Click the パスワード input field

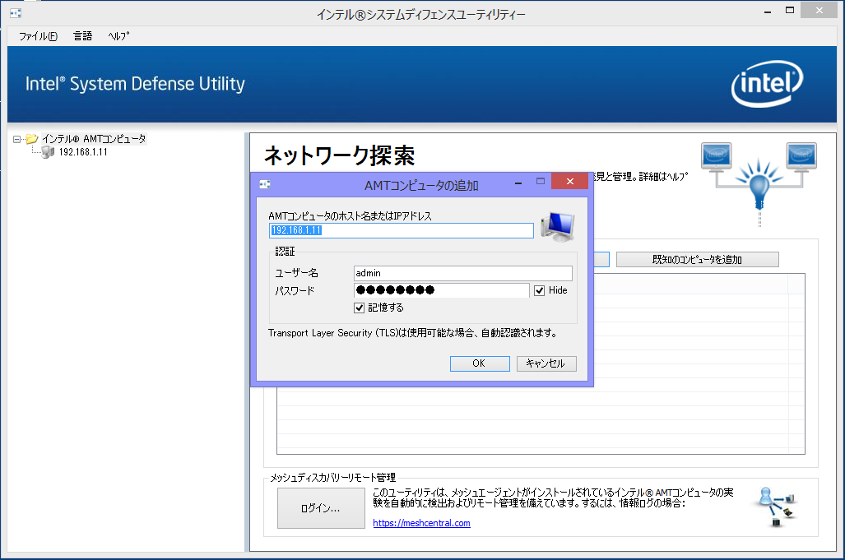pos(441,290)
